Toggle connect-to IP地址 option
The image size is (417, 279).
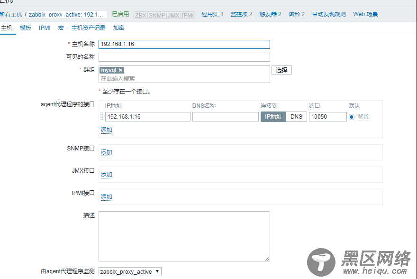pos(273,117)
